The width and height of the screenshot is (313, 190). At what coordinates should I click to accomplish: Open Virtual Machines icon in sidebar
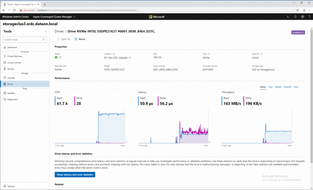(5, 56)
